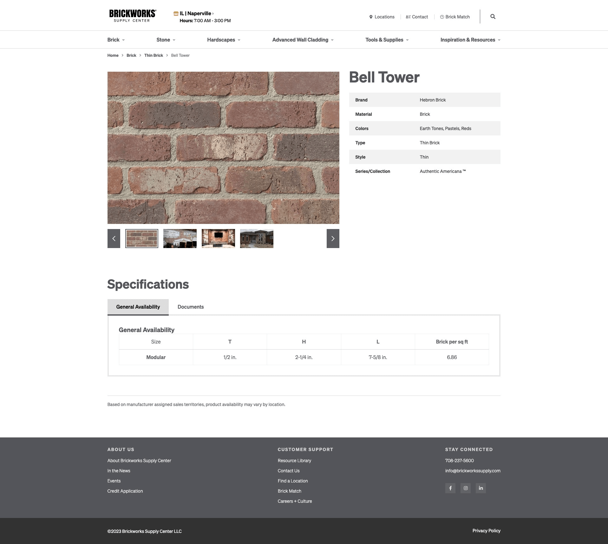Image resolution: width=608 pixels, height=544 pixels.
Task: Open the Privacy Policy link
Action: [486, 531]
